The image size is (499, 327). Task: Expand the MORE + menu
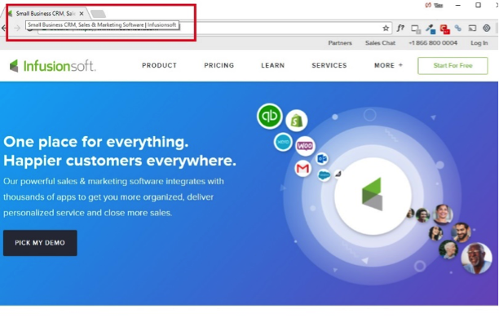point(388,65)
